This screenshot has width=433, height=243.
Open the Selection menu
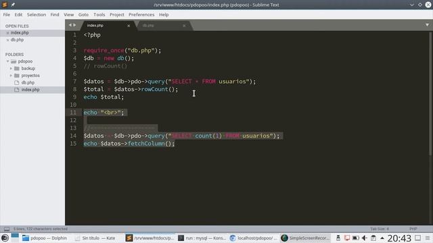pyautogui.click(x=36, y=15)
